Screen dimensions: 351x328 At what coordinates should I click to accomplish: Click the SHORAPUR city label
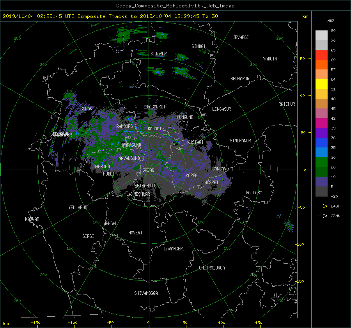click(x=240, y=79)
